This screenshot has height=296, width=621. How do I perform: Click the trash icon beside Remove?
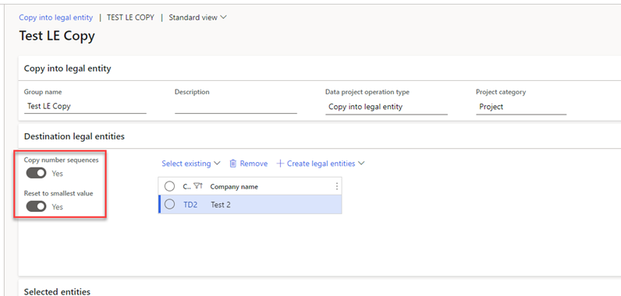click(x=233, y=164)
